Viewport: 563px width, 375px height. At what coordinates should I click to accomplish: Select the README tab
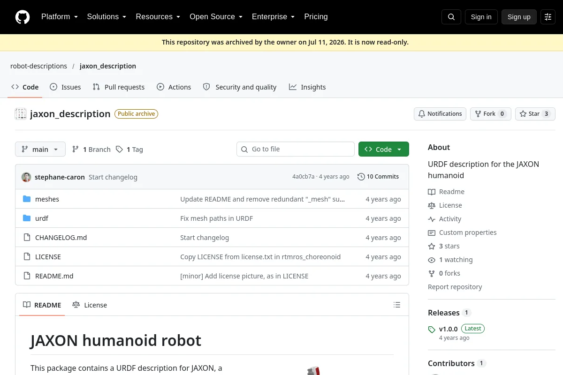[x=42, y=305]
